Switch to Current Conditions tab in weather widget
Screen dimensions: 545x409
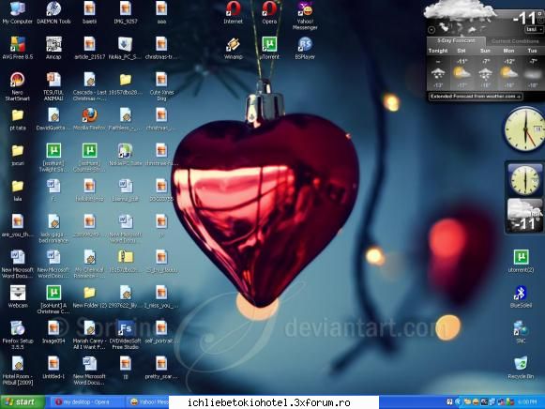515,41
